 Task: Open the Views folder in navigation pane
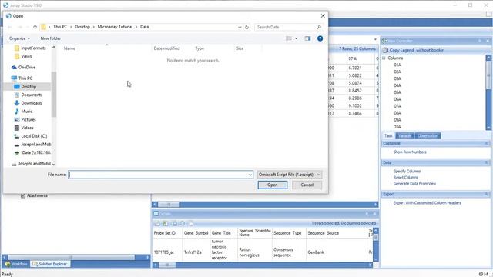tap(23, 56)
